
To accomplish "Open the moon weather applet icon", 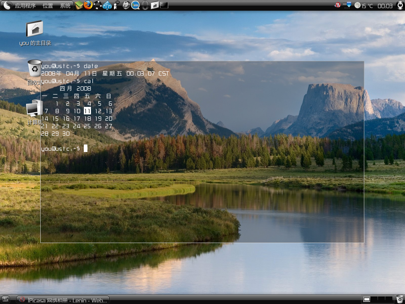I will tap(357, 5).
